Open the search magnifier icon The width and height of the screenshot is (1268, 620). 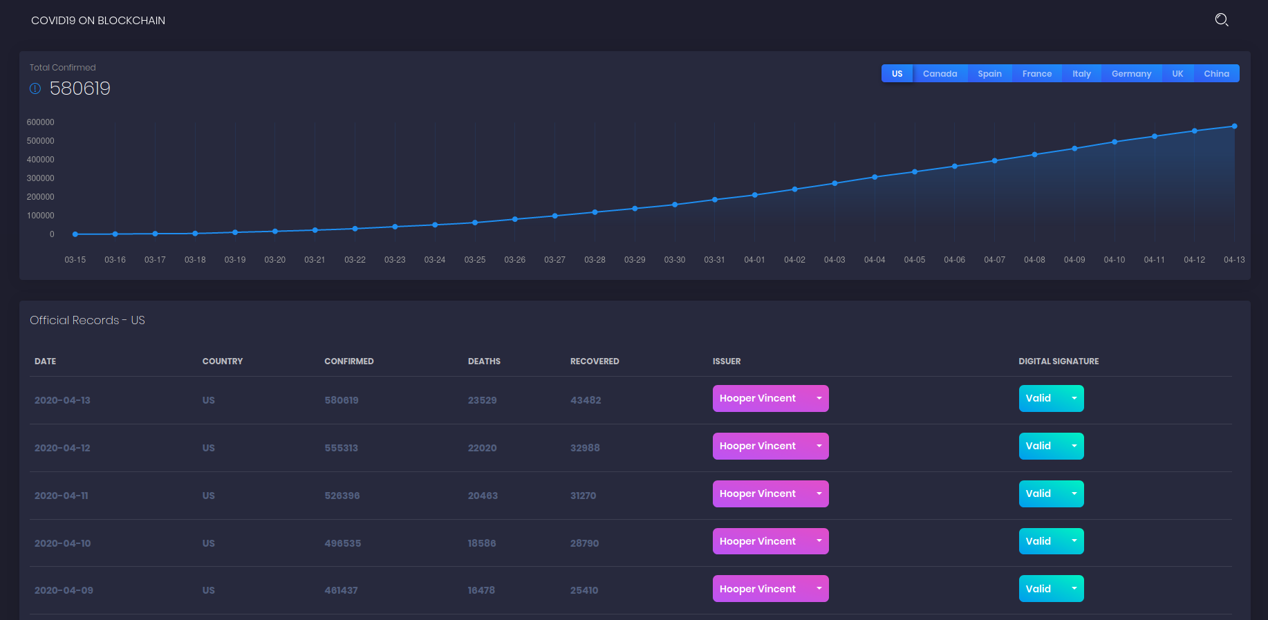coord(1222,20)
